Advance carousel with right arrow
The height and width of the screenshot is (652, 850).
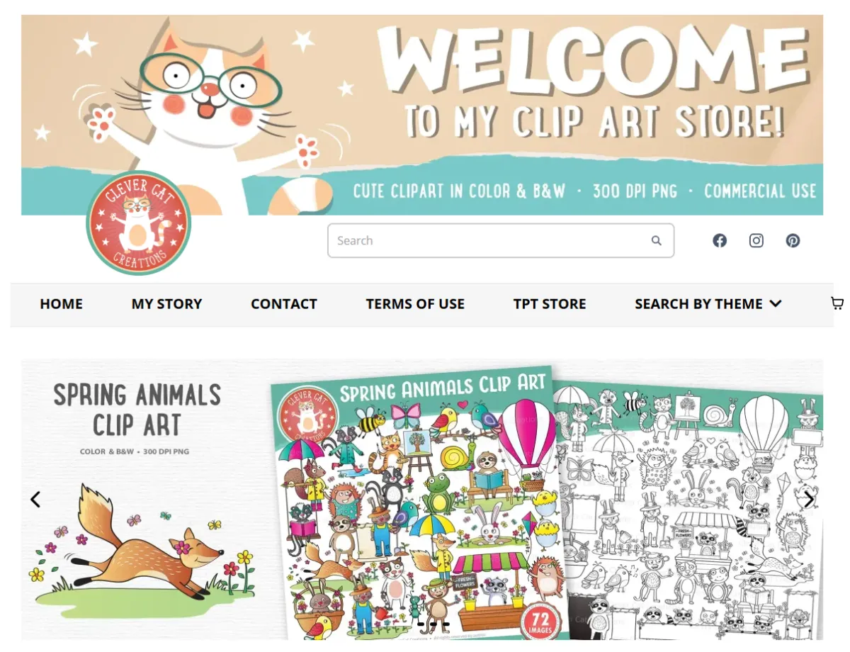click(x=809, y=500)
